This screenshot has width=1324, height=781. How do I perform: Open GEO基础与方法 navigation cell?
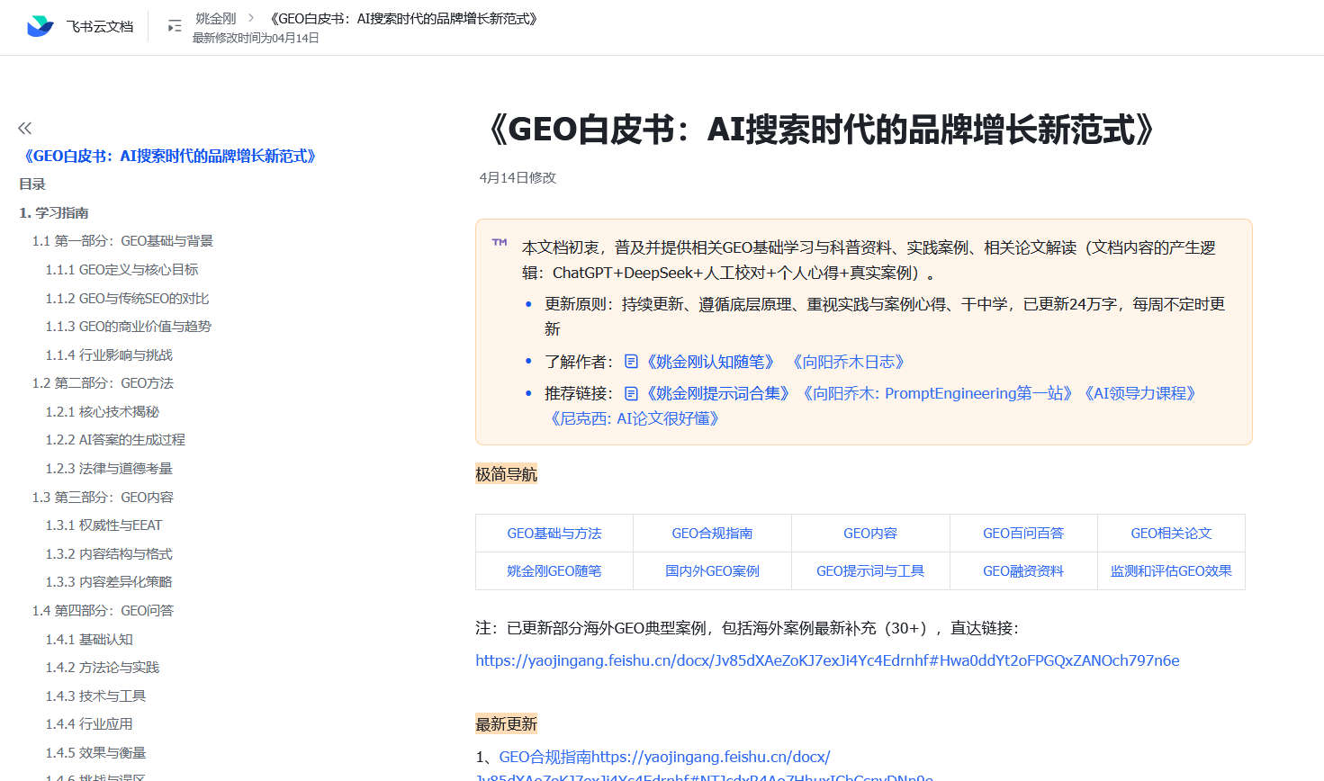(554, 534)
